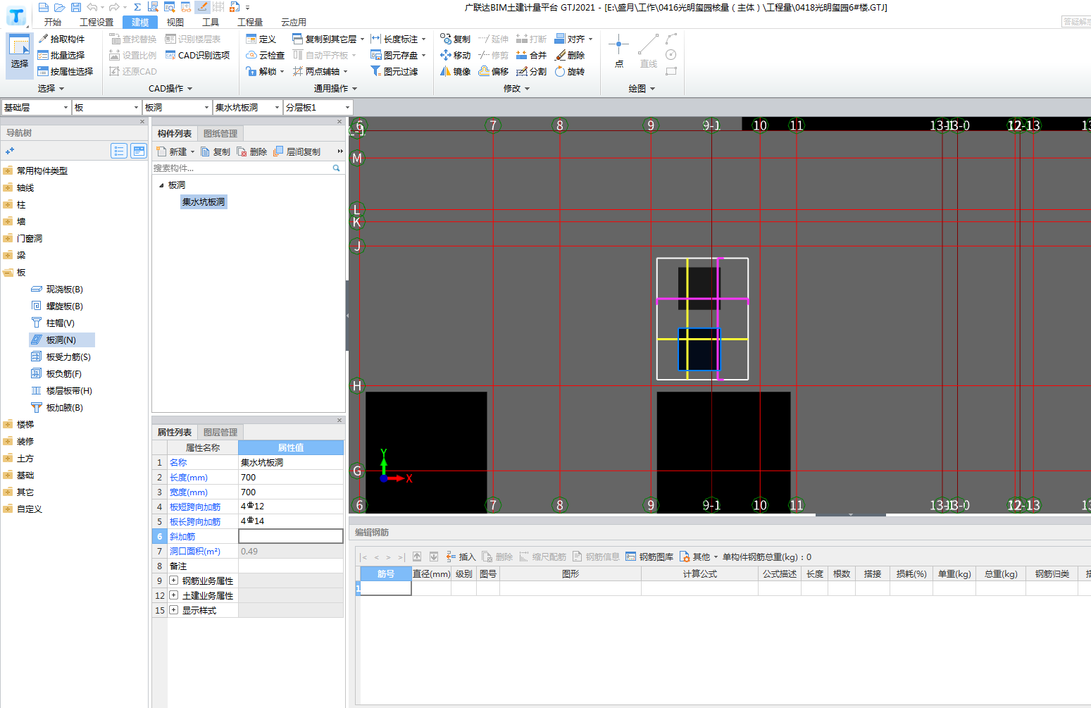Open the 钢筋图库 rebar library
The width and height of the screenshot is (1091, 708).
click(649, 557)
